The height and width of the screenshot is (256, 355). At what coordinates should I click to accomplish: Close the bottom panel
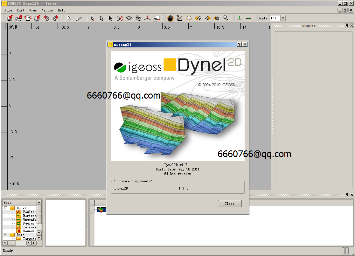pos(352,195)
